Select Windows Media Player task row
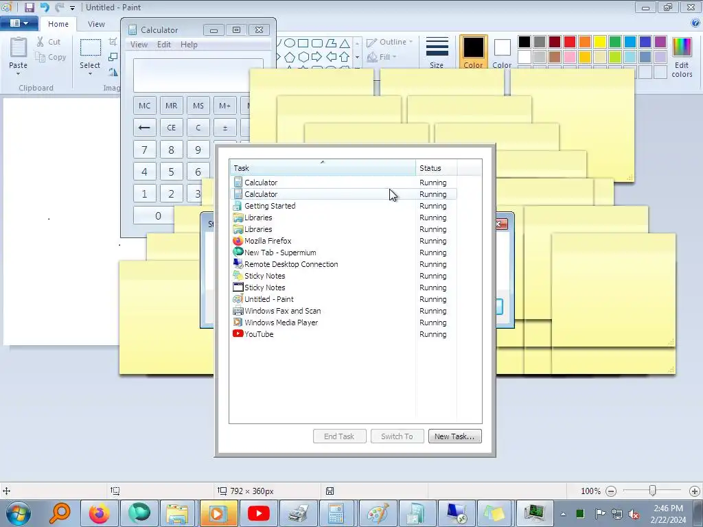Screen dimensions: 703x527 coord(343,323)
